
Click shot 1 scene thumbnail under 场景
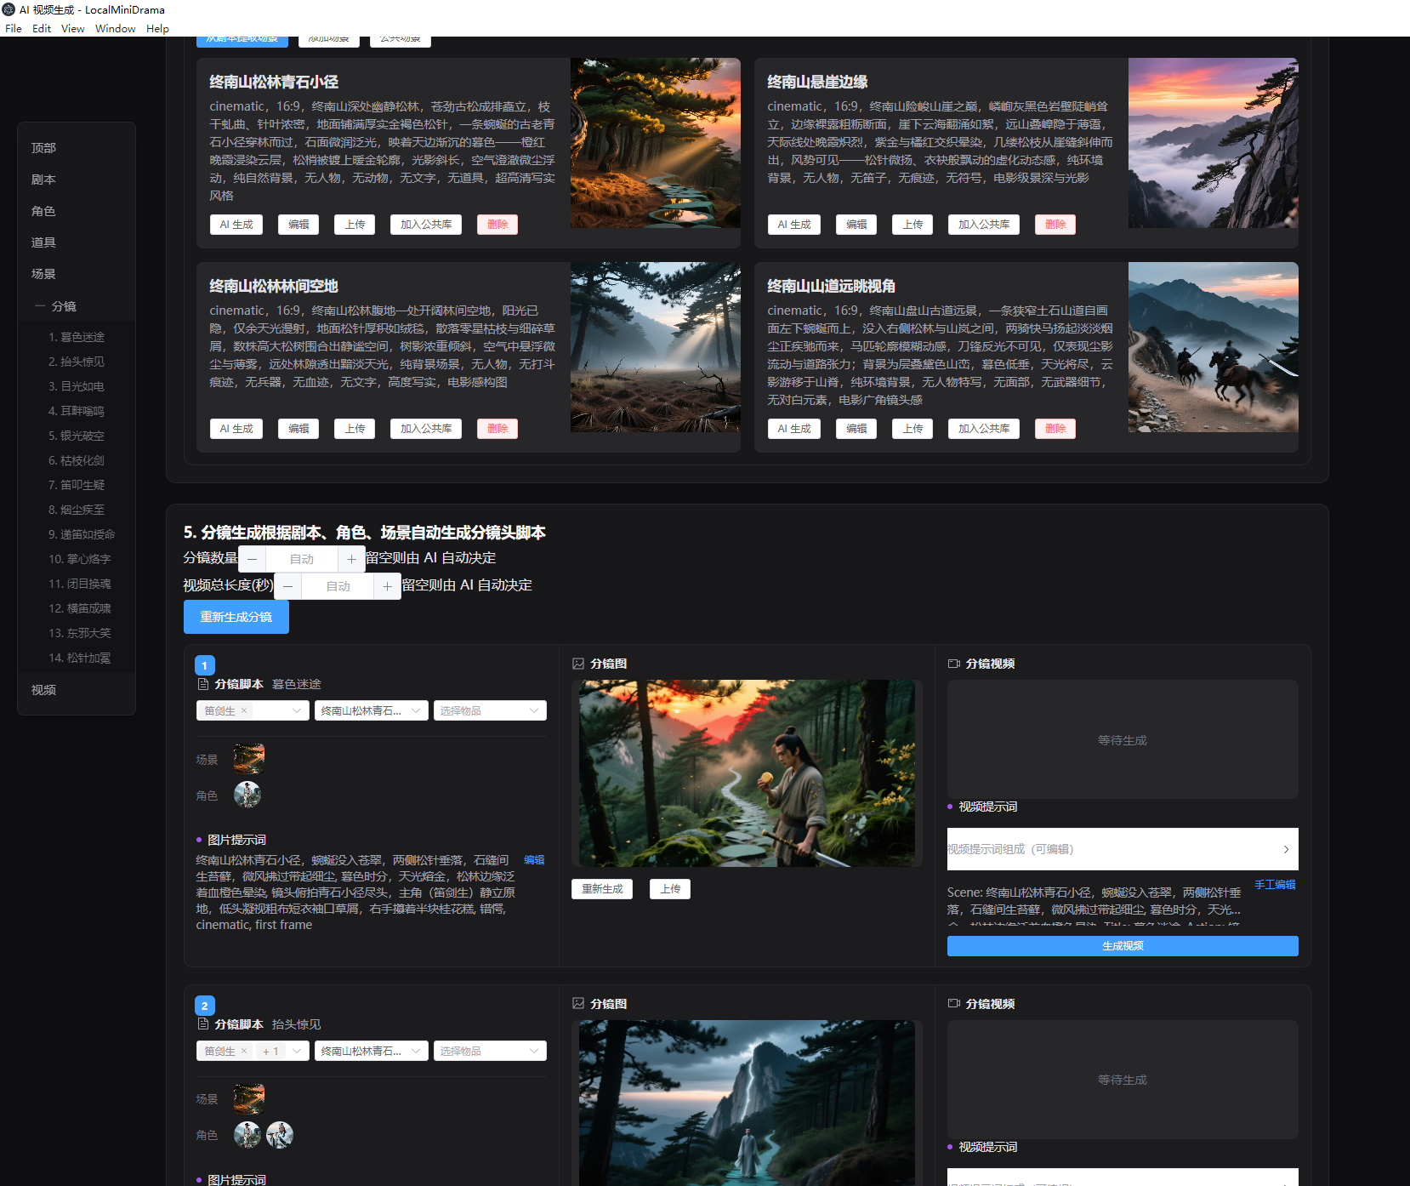click(x=249, y=759)
